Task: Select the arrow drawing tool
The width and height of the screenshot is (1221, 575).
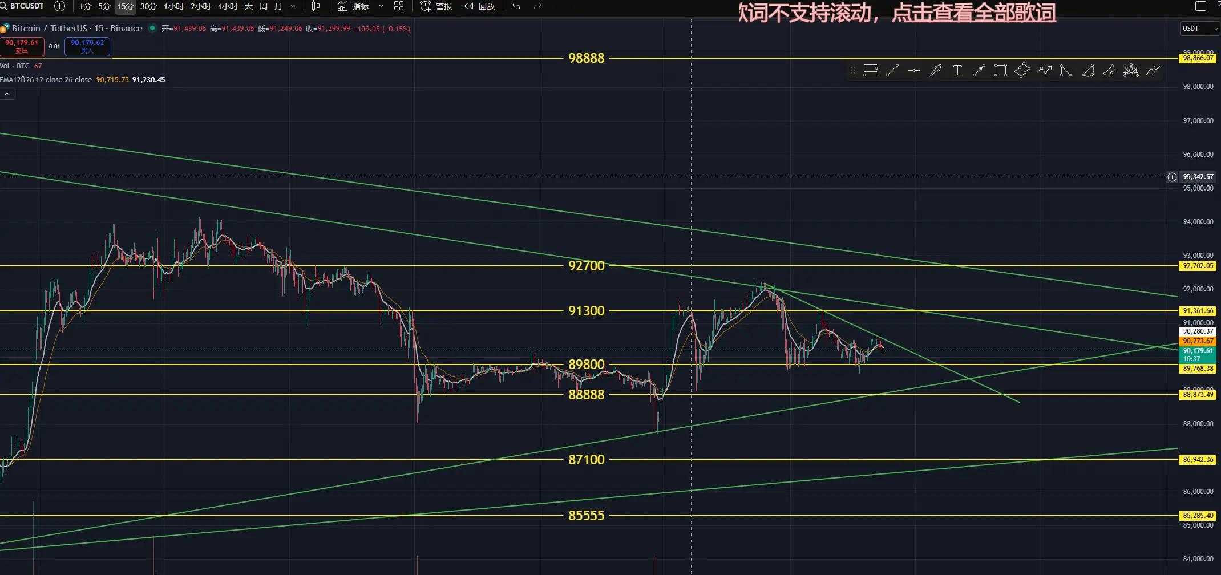Action: [936, 71]
